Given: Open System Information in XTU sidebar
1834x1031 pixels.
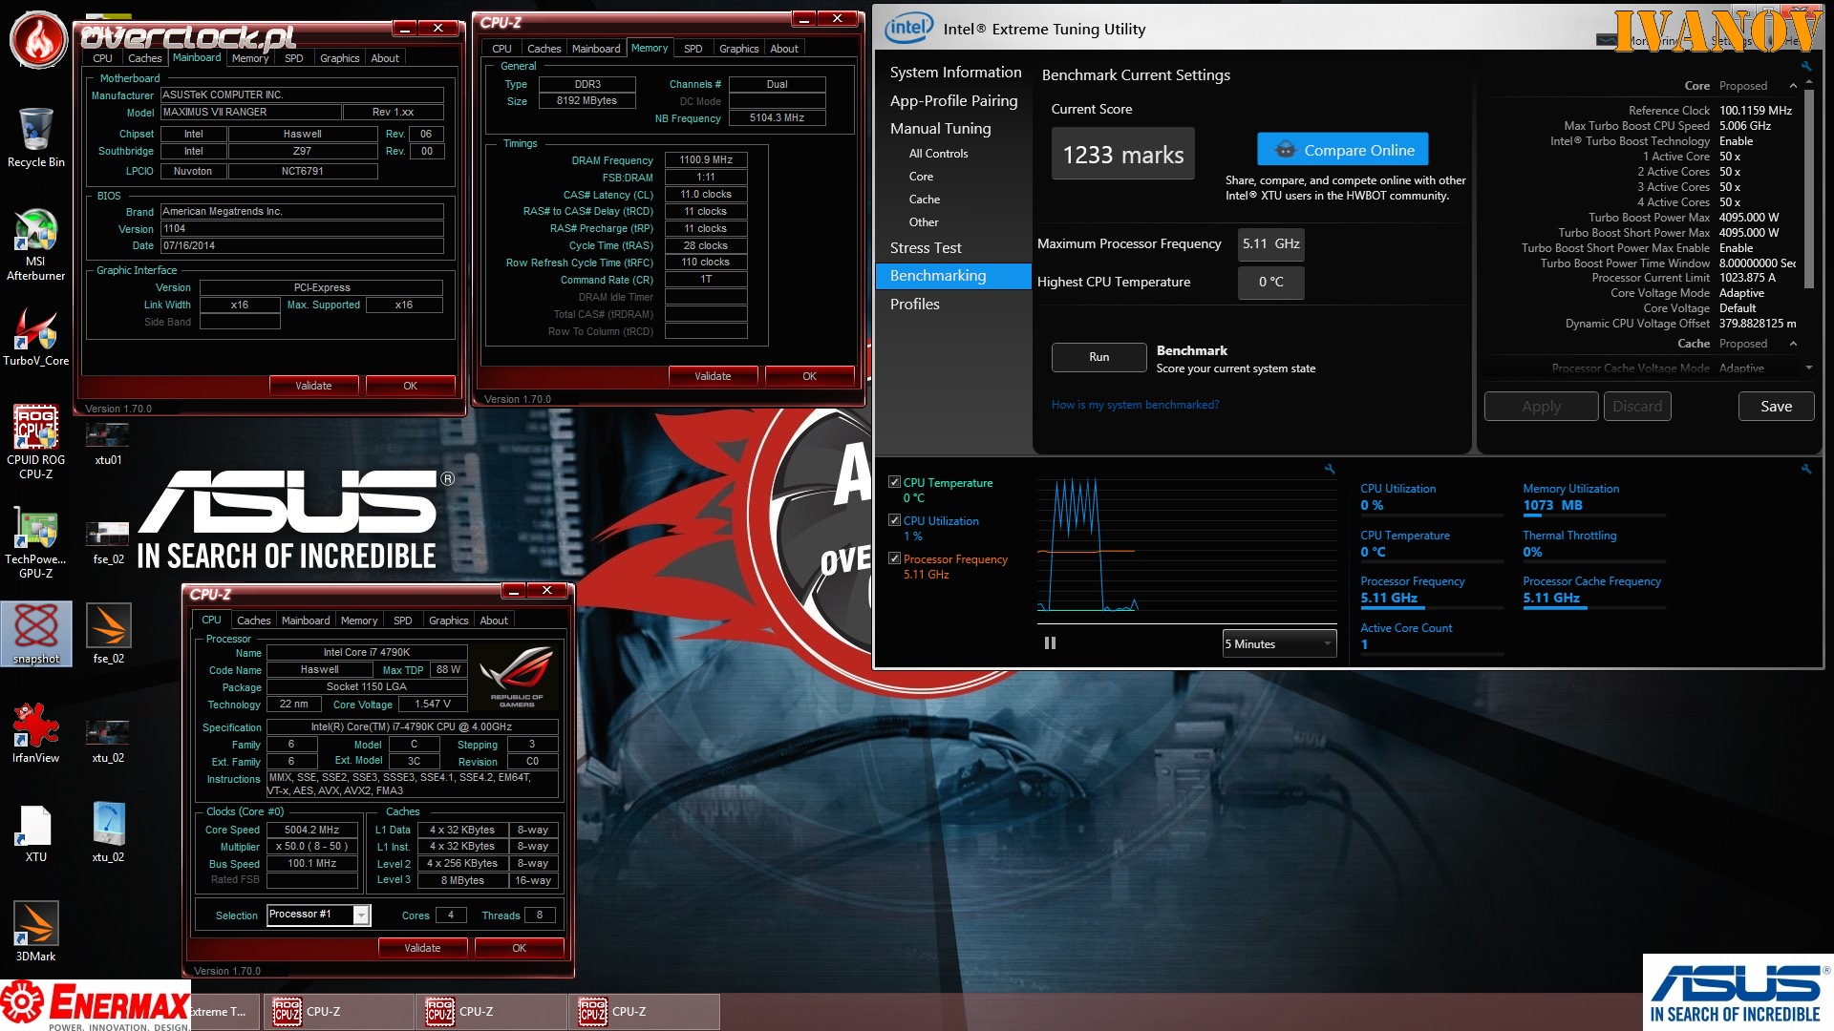Looking at the screenshot, I should point(955,73).
